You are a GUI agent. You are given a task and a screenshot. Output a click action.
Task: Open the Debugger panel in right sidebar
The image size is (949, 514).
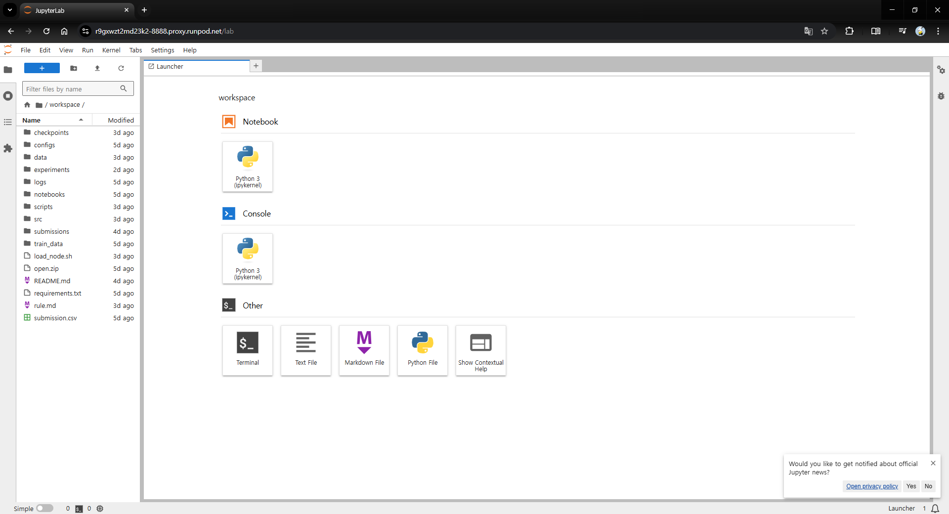coord(941,96)
